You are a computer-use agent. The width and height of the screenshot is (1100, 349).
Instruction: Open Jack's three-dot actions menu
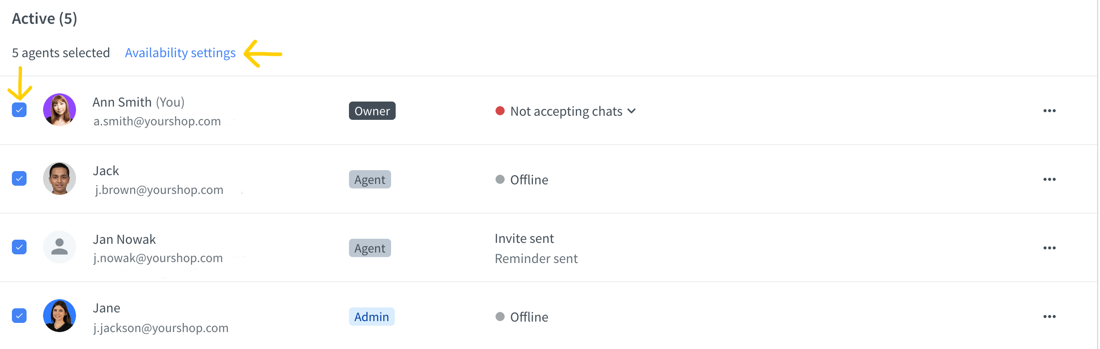(x=1051, y=179)
